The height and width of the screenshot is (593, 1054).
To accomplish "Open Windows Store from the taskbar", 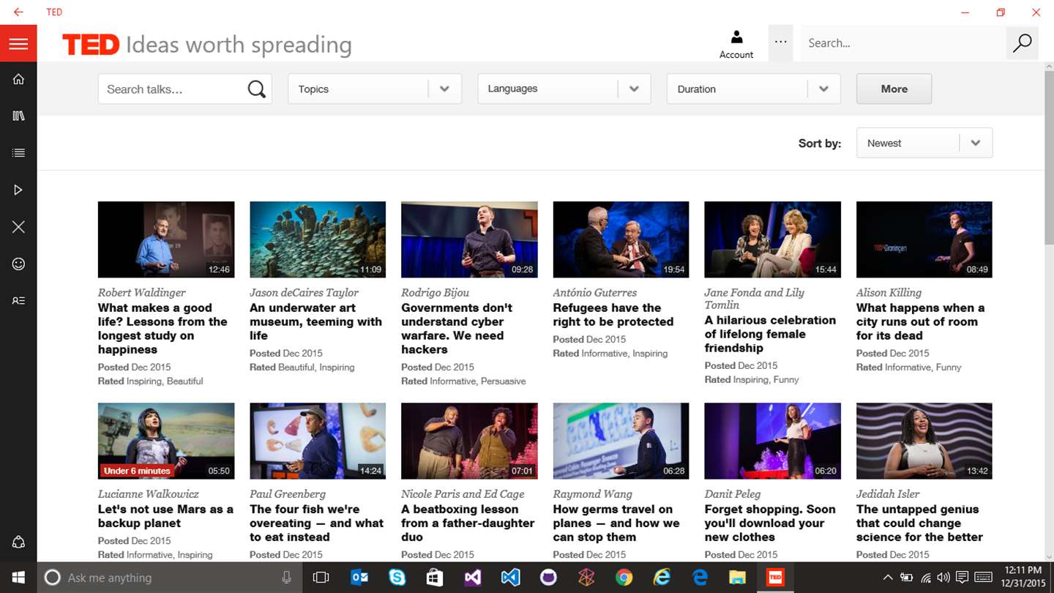I will (435, 578).
